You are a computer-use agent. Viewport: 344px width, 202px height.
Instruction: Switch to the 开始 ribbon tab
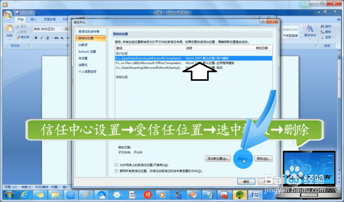[20, 20]
